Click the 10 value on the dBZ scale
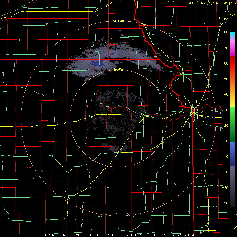The height and width of the screenshot is (237, 237). [226, 141]
